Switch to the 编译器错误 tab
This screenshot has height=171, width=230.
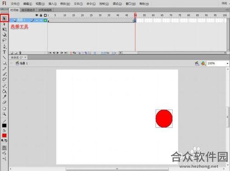(29, 10)
